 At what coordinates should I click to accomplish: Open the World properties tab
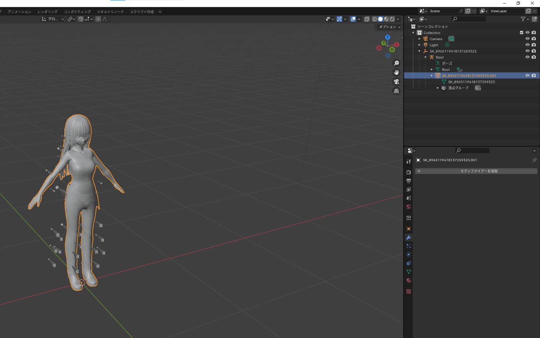[408, 207]
